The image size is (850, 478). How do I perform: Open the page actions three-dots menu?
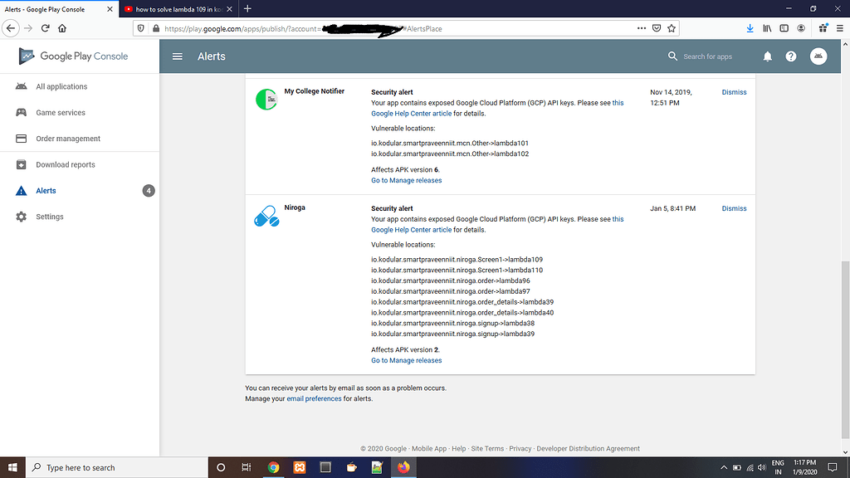click(642, 28)
